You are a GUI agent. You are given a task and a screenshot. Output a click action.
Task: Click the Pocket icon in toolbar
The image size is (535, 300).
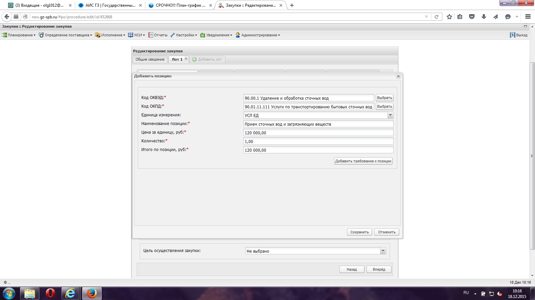click(x=472, y=17)
